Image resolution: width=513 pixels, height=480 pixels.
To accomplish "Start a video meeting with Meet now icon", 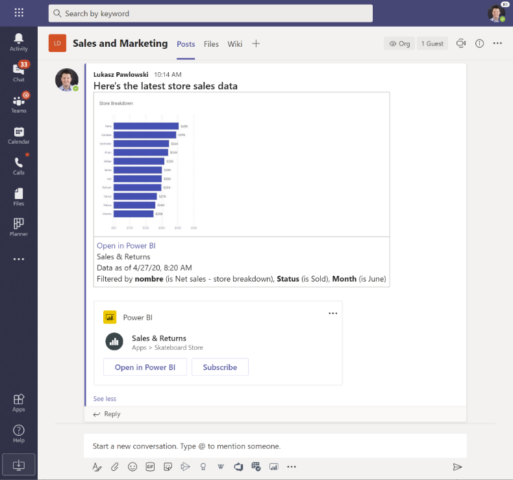I will [x=460, y=44].
